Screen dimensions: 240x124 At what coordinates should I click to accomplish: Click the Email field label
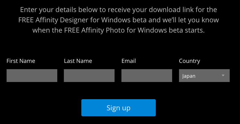click(129, 61)
